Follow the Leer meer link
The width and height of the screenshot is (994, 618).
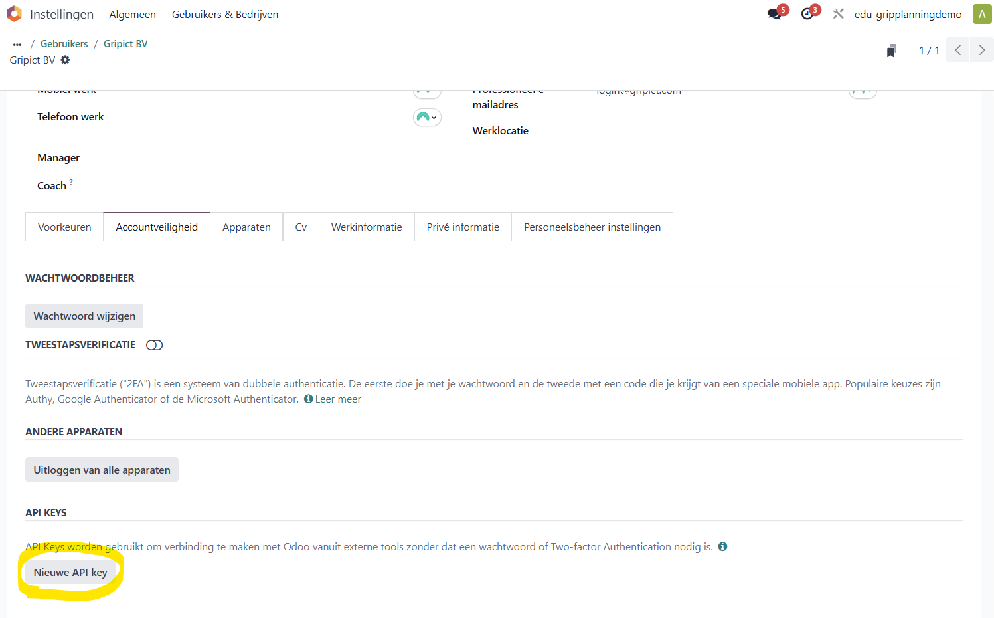tap(337, 399)
